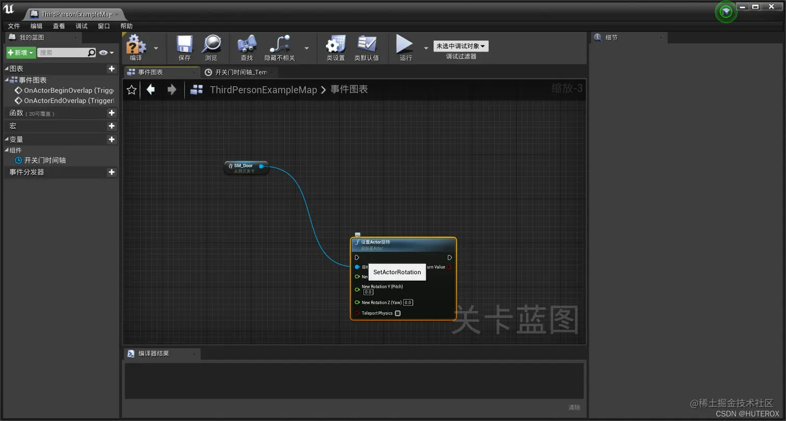Click the New Rotation Y (Pitch) value field
786x421 pixels.
[x=369, y=292]
